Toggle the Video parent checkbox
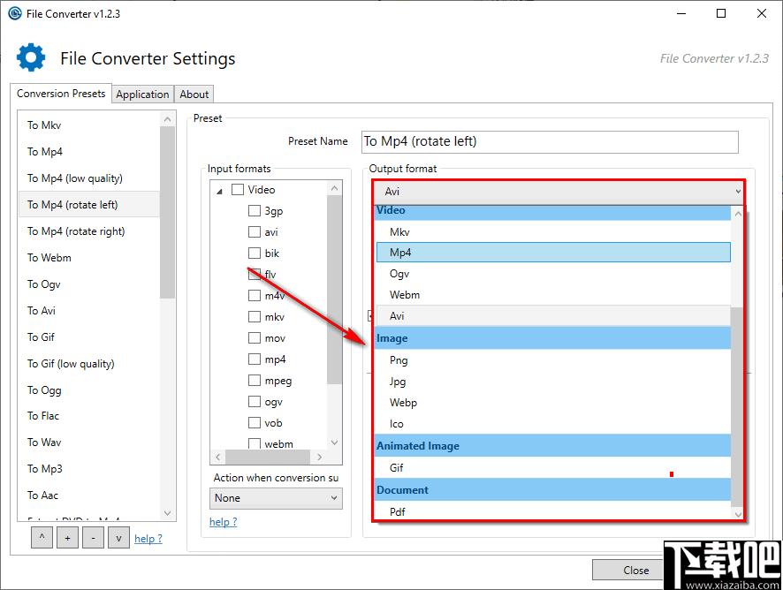The image size is (783, 590). 238,190
